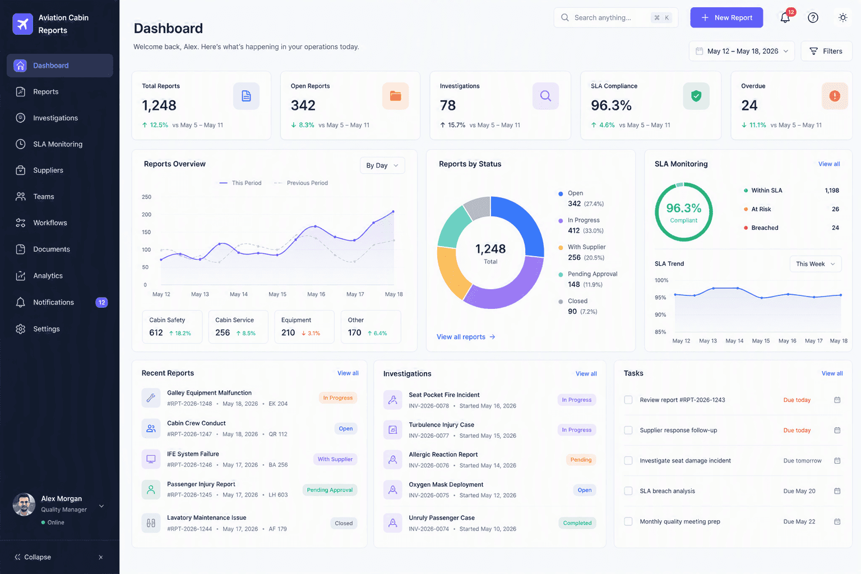This screenshot has width=861, height=574.
Task: Click the Open Reports folder icon
Action: coord(395,96)
